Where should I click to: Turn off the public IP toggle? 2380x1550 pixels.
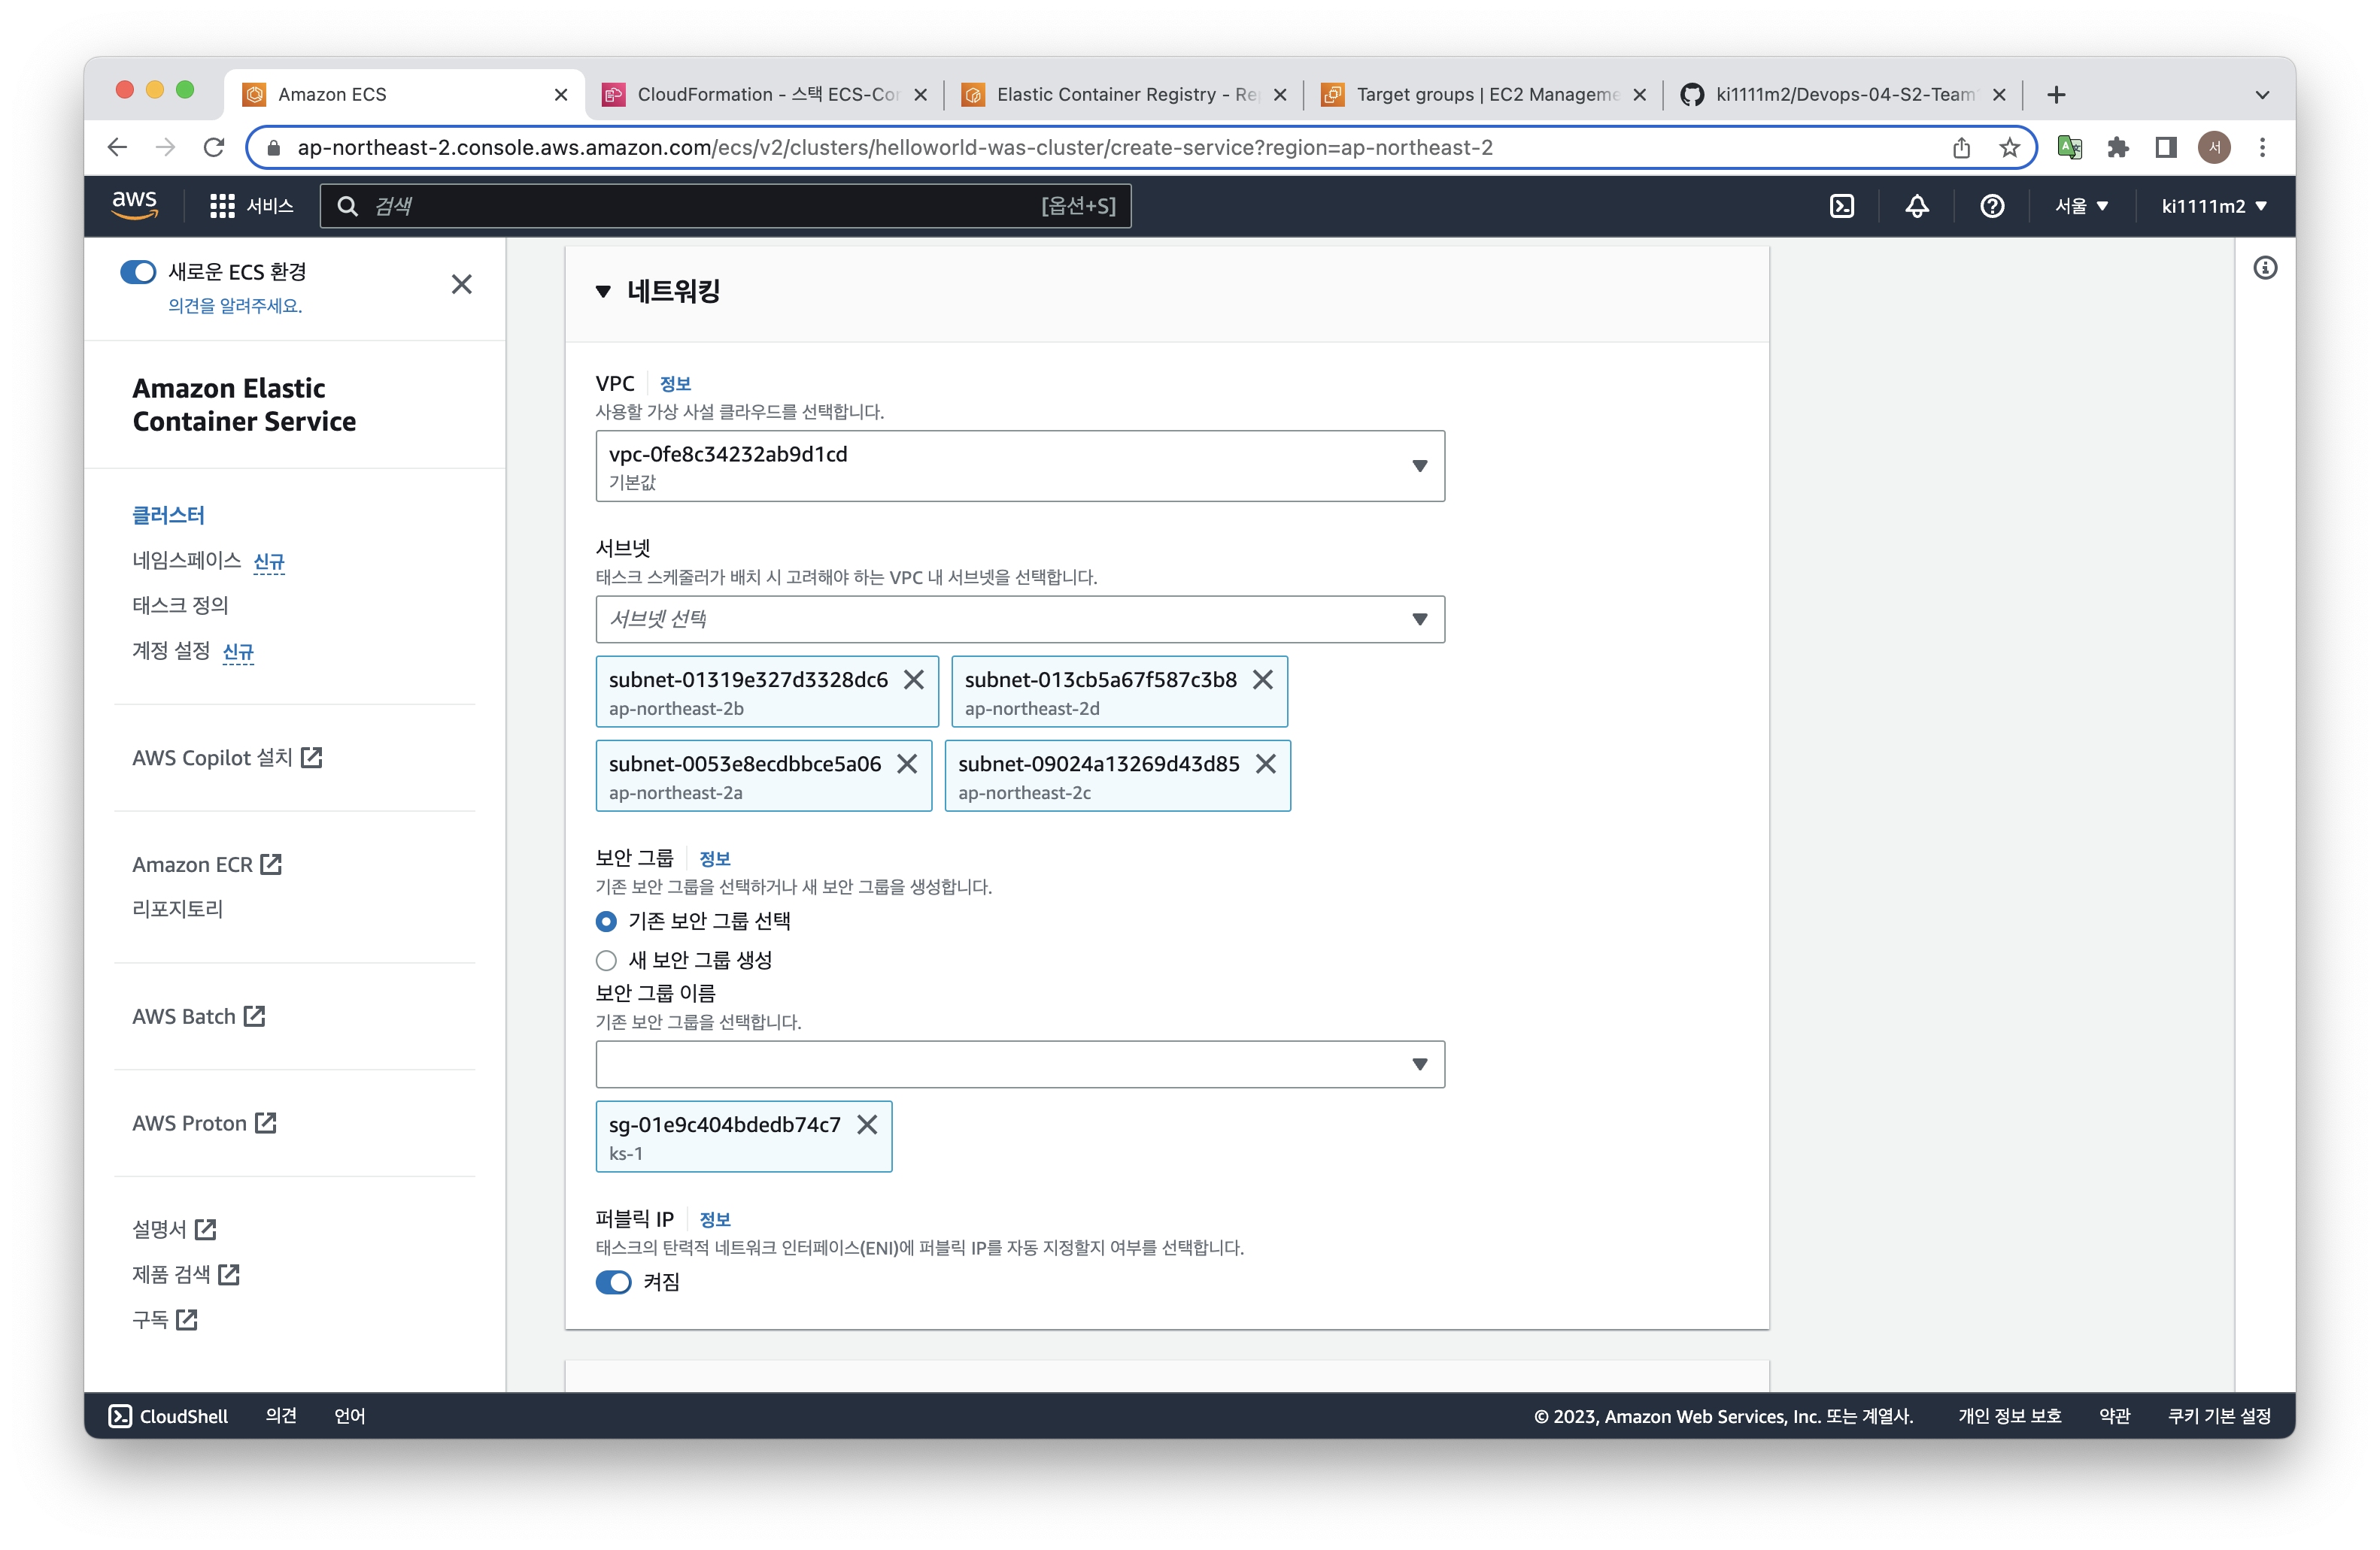613,1282
